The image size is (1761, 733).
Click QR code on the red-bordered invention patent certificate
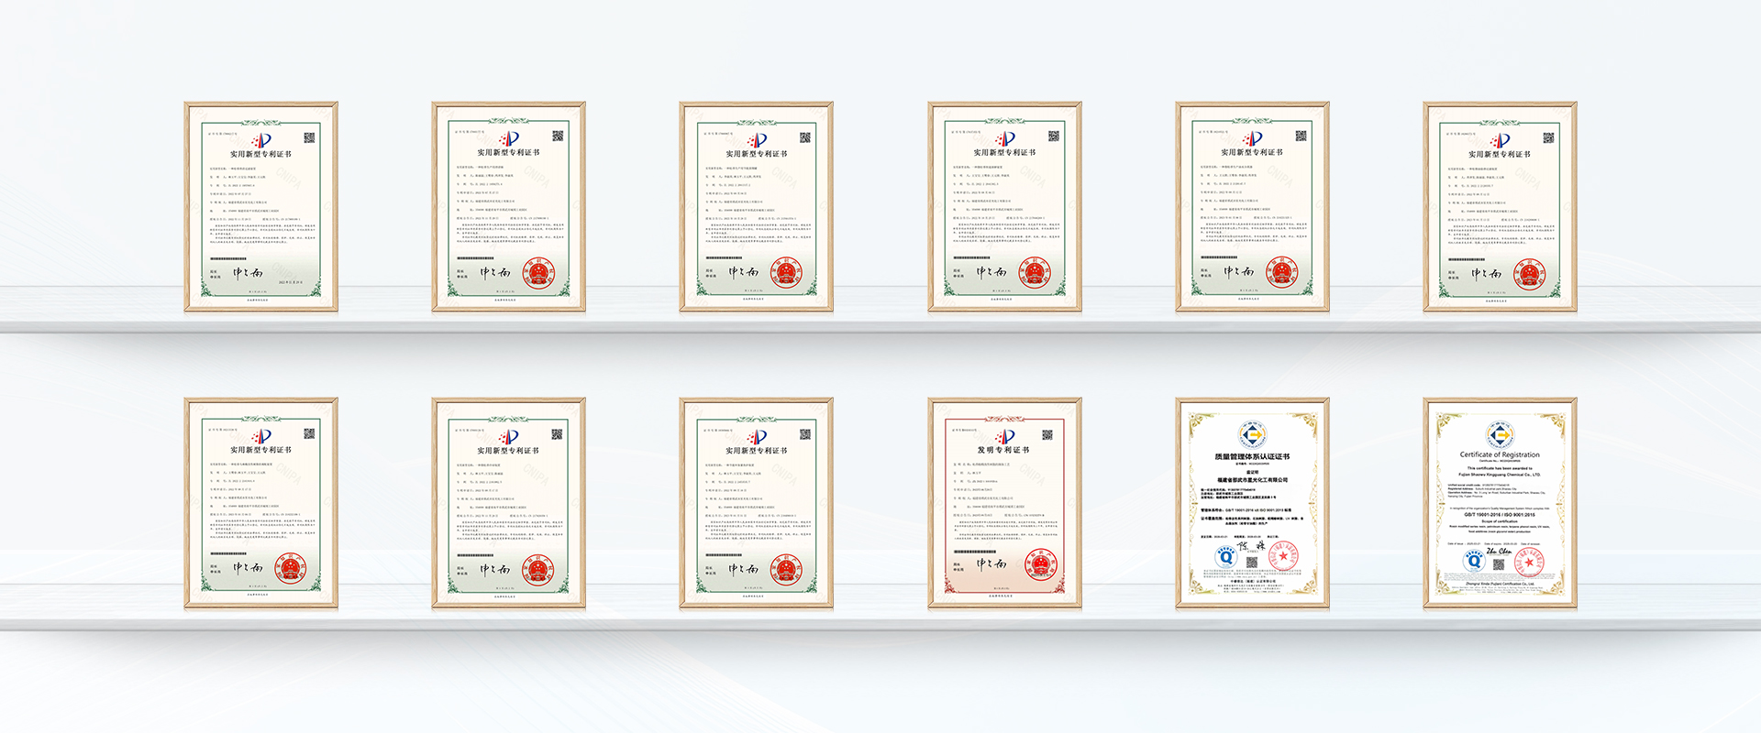(1047, 434)
